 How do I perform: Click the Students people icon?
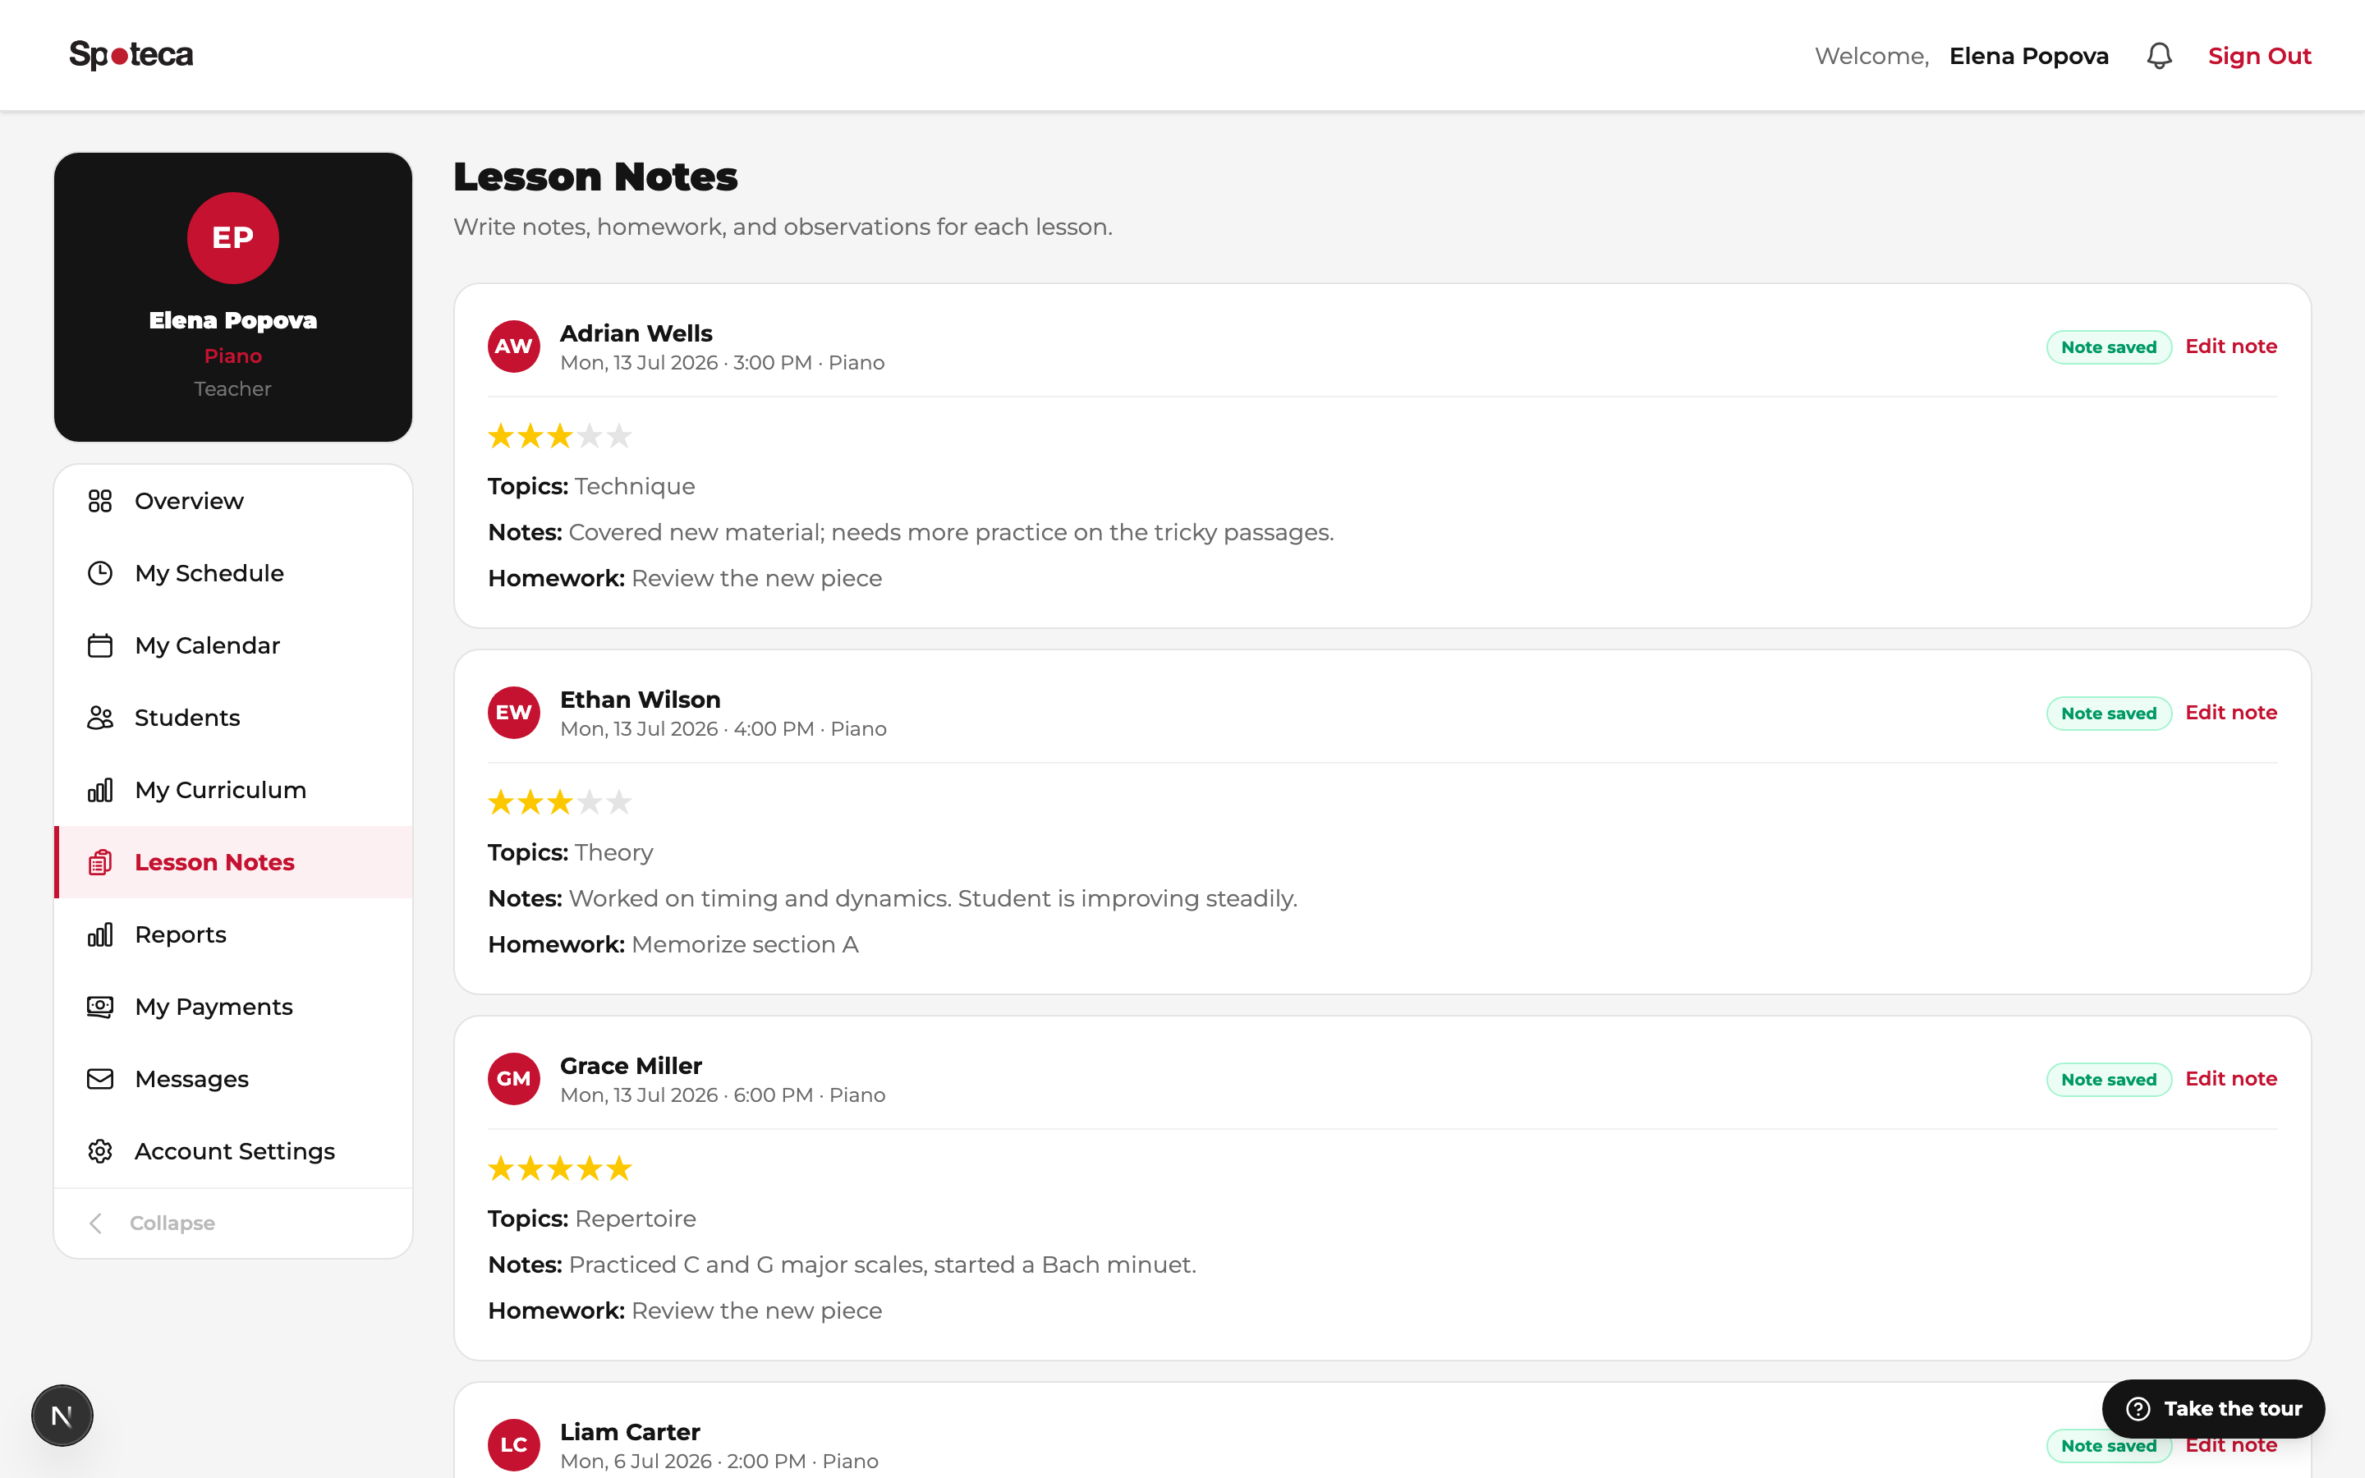click(99, 718)
